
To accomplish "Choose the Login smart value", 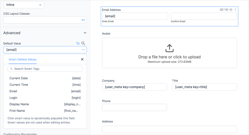I will 45,98.
